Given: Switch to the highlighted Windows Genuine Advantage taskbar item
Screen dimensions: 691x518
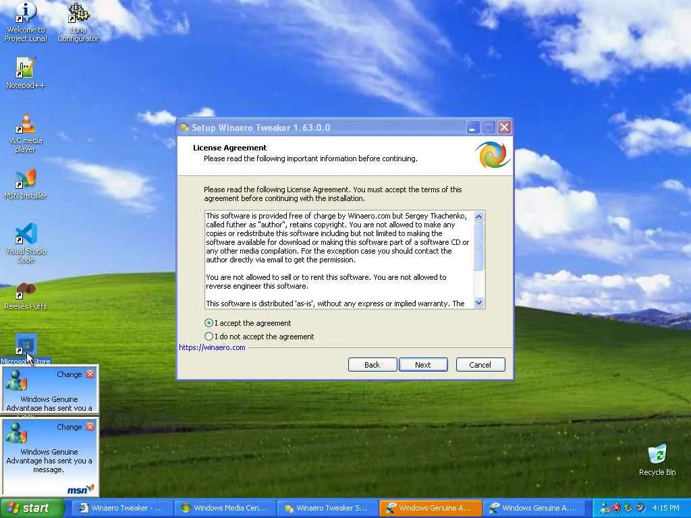Looking at the screenshot, I should [430, 508].
